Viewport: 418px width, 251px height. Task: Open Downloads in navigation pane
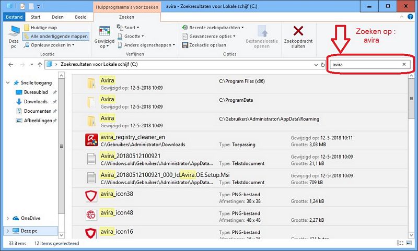[x=36, y=102]
